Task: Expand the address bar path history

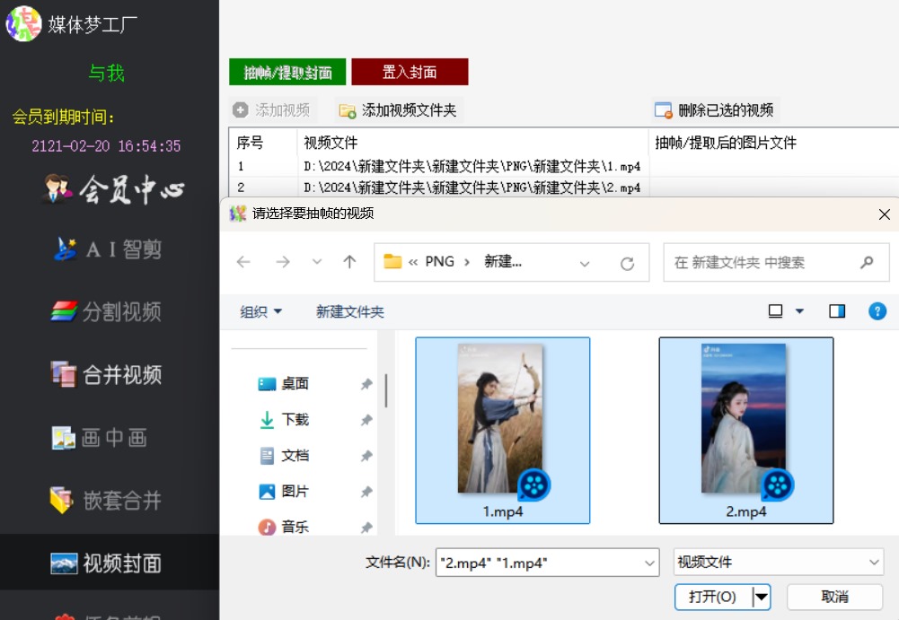Action: (x=585, y=264)
